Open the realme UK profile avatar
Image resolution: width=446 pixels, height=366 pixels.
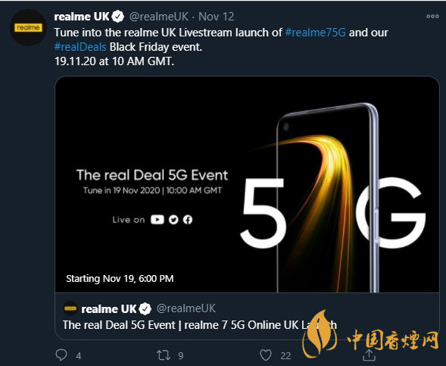[28, 27]
